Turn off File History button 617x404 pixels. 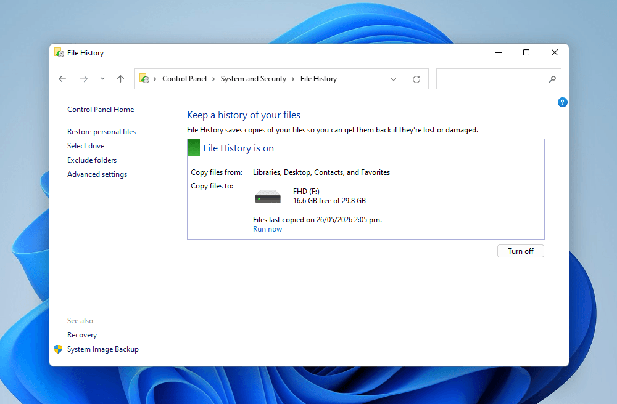tap(521, 251)
